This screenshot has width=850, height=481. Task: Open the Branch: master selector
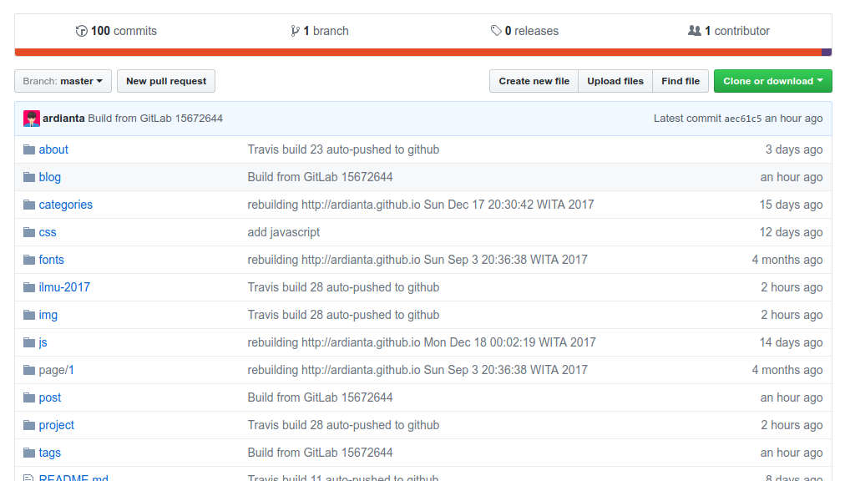click(x=63, y=81)
